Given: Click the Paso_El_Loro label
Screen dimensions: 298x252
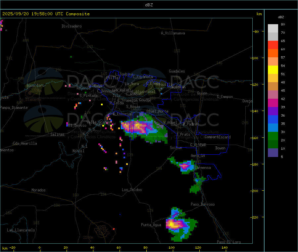Looking at the screenshot, I should coord(229,242).
